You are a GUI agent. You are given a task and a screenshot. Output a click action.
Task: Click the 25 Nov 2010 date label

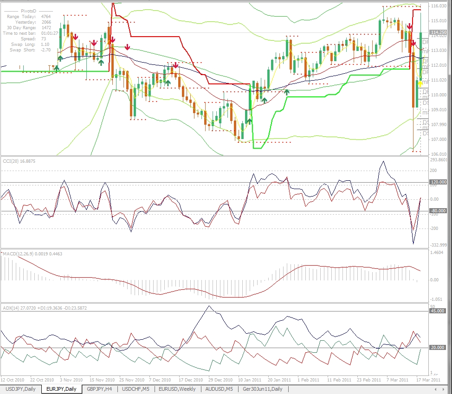coord(132,380)
